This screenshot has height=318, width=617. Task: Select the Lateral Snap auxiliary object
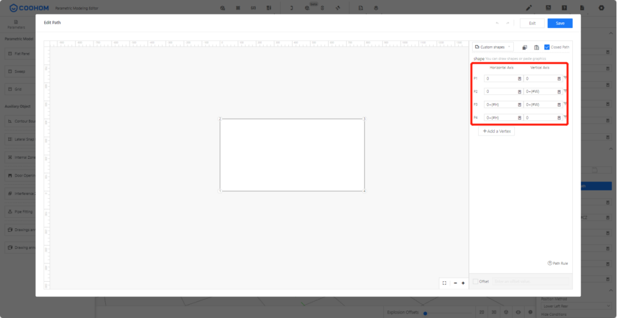click(x=20, y=139)
